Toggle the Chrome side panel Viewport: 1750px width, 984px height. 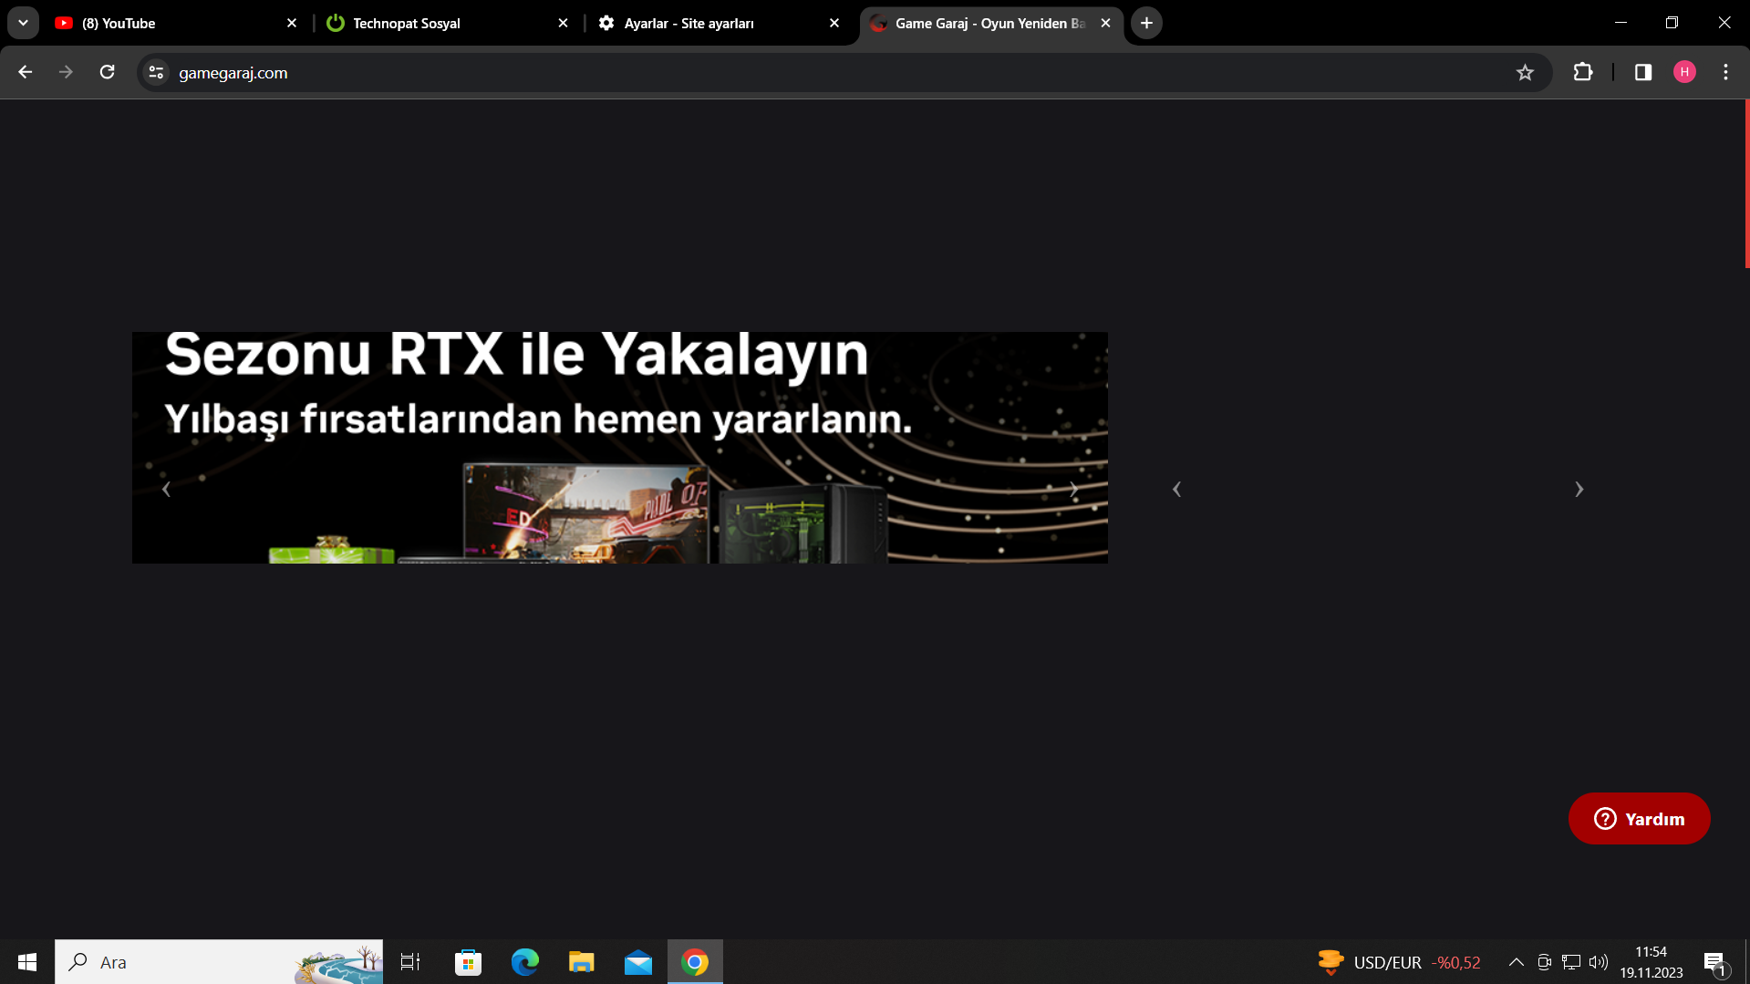pyautogui.click(x=1643, y=72)
